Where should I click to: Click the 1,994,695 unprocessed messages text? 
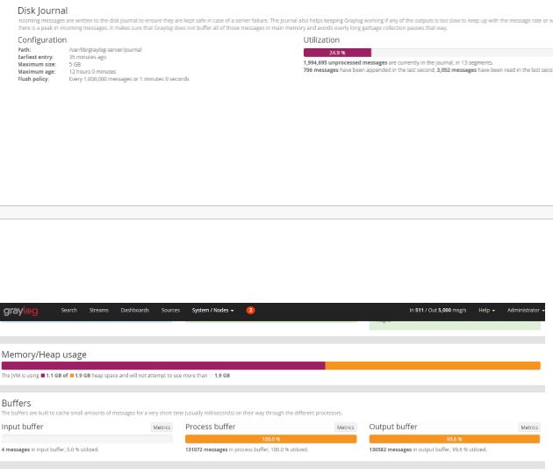(x=345, y=63)
